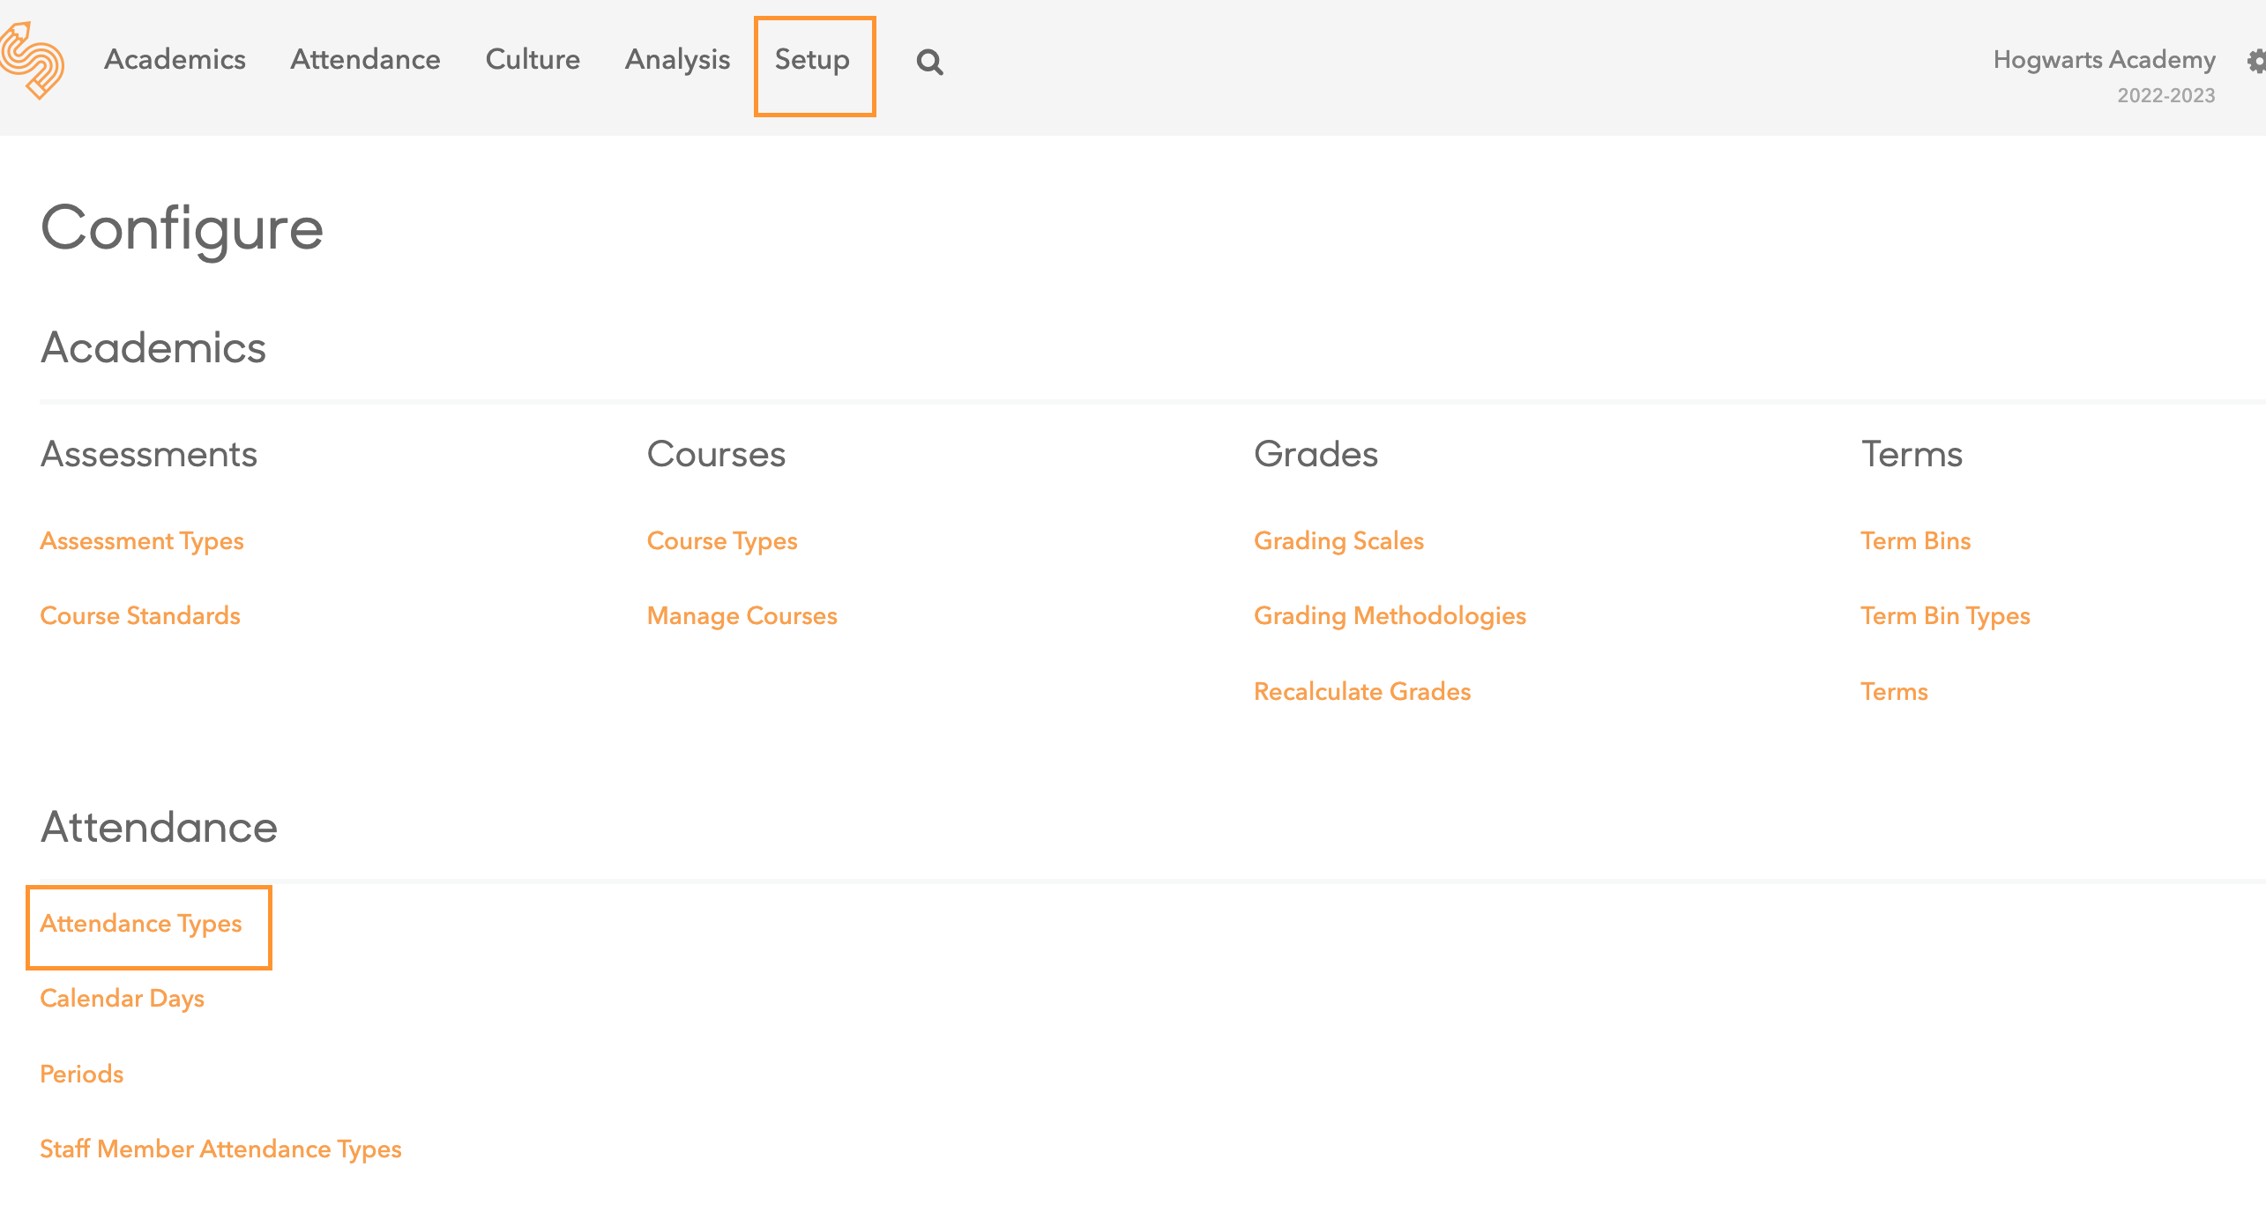Go to Course Standards

[x=140, y=615]
